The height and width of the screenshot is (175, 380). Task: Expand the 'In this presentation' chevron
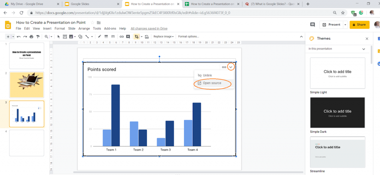pos(364,49)
